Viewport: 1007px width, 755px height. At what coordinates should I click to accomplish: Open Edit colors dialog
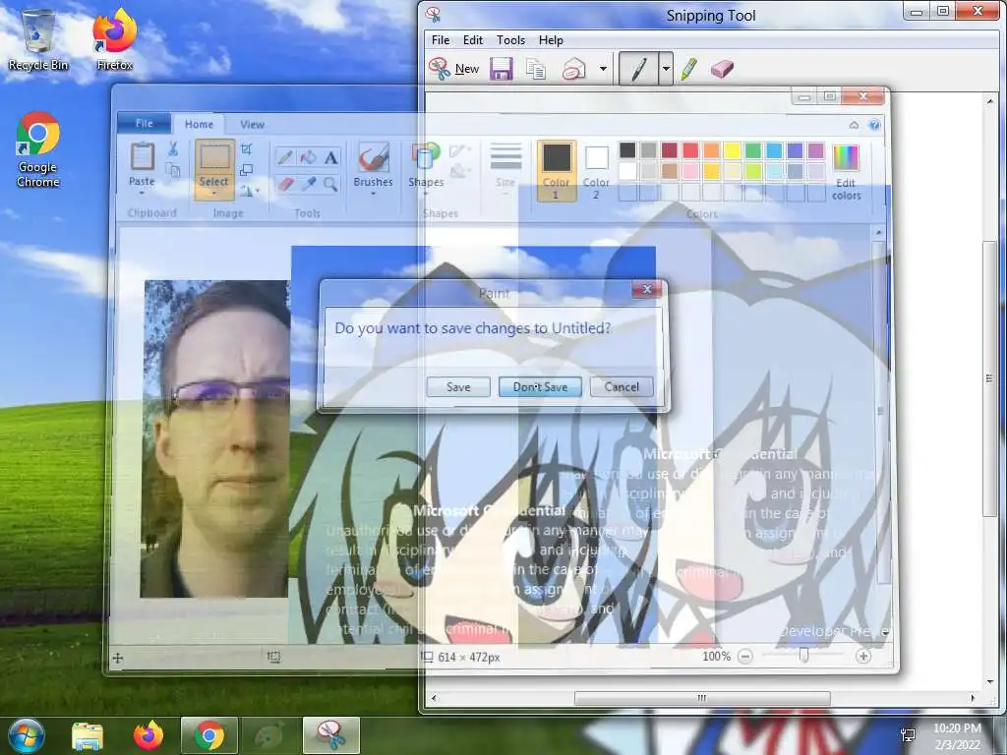click(x=846, y=172)
